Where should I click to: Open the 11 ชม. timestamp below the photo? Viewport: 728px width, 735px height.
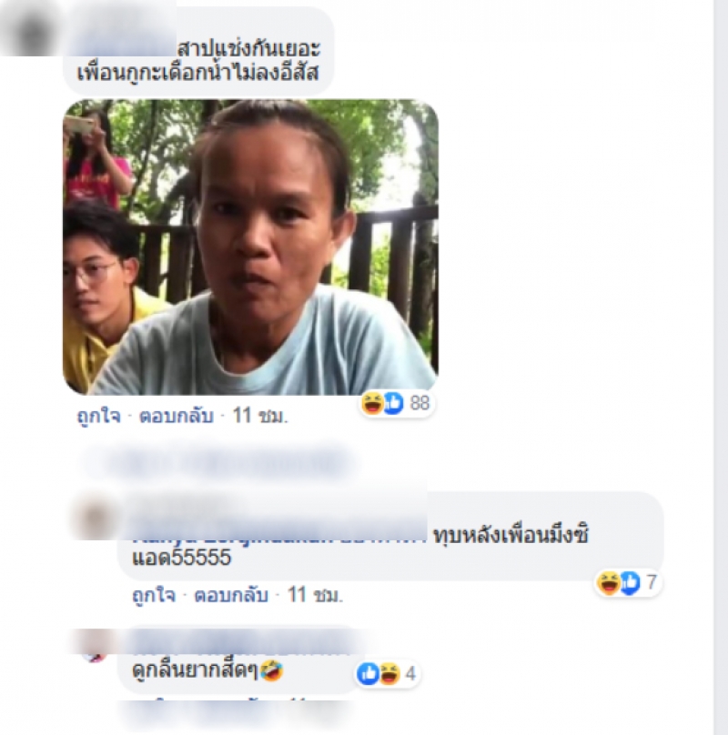click(x=260, y=416)
